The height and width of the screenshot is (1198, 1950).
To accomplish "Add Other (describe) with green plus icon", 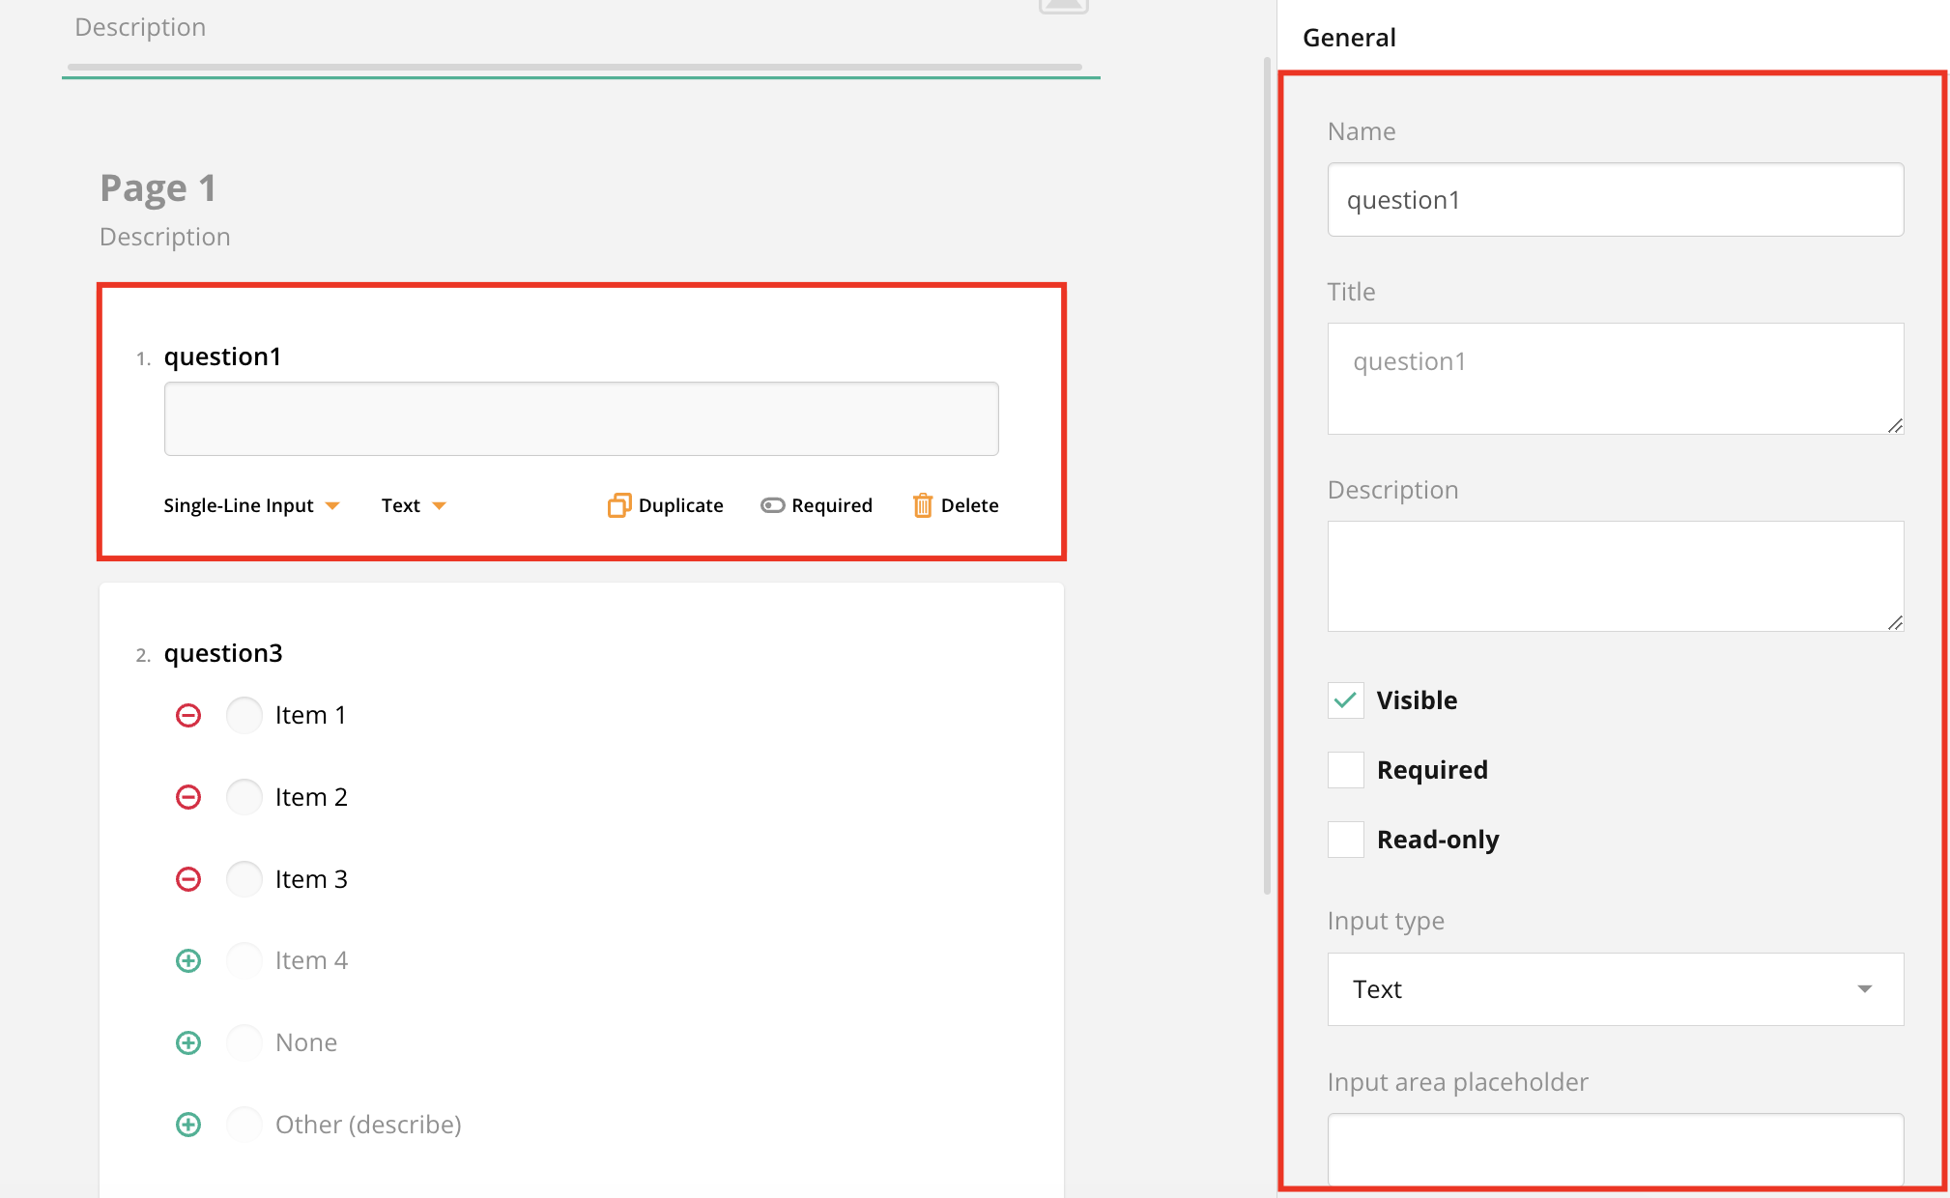I will click(x=188, y=1125).
